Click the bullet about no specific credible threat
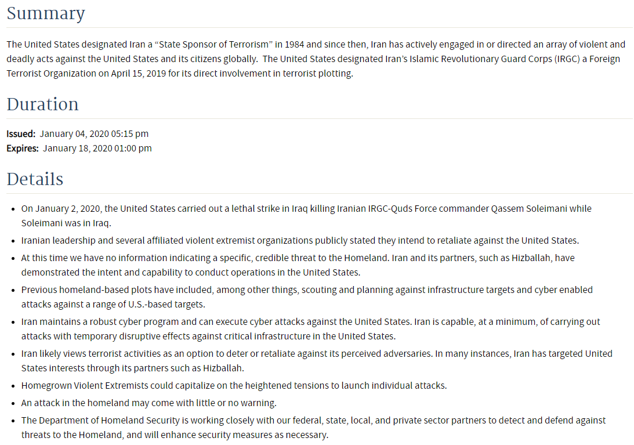This screenshot has width=634, height=445. pyautogui.click(x=298, y=265)
